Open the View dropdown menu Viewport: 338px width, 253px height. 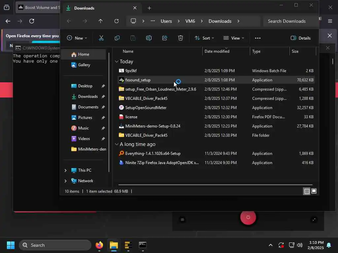pos(234,38)
